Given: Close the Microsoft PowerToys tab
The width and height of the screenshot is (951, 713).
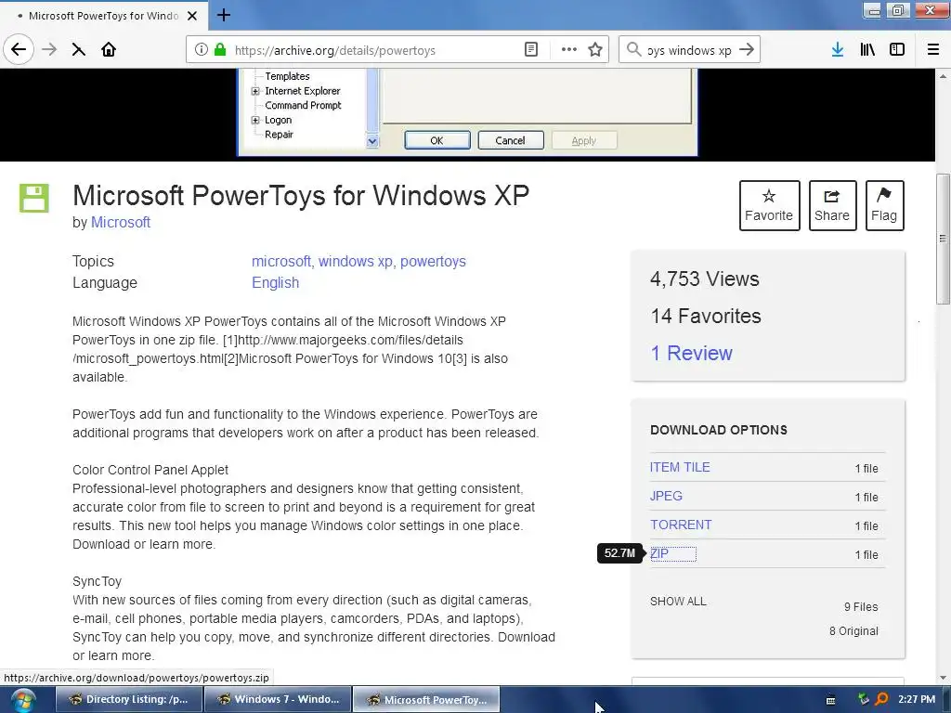Looking at the screenshot, I should (x=192, y=16).
